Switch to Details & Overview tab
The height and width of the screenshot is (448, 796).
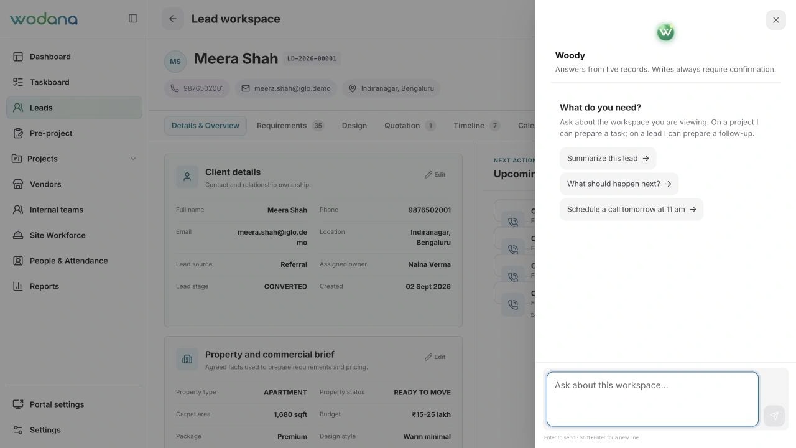[205, 126]
